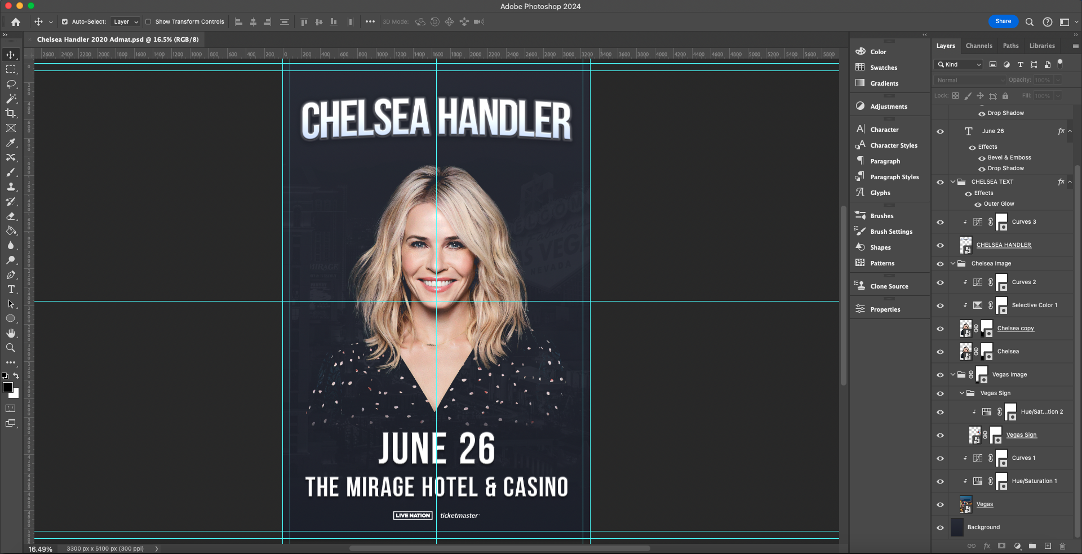Click the Share button
1082x554 pixels.
tap(1003, 21)
